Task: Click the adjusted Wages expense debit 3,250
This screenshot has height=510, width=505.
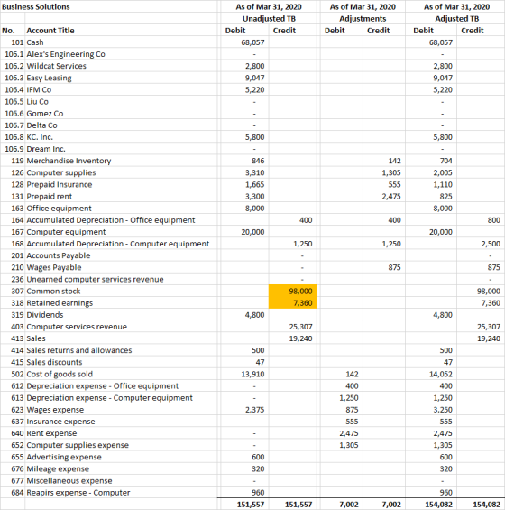Action: pos(443,410)
